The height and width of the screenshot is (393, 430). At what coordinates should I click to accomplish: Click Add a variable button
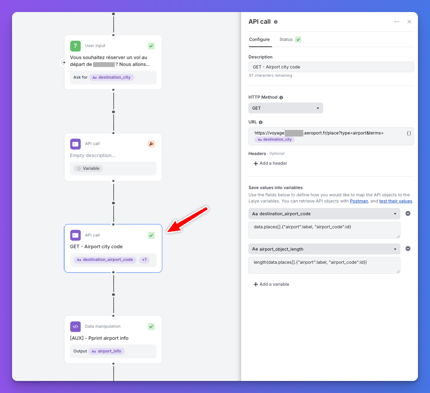point(271,284)
